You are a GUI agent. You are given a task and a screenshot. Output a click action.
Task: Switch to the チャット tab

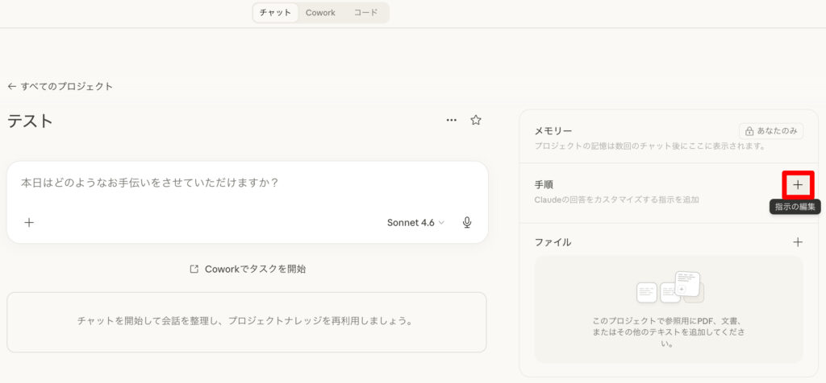276,13
